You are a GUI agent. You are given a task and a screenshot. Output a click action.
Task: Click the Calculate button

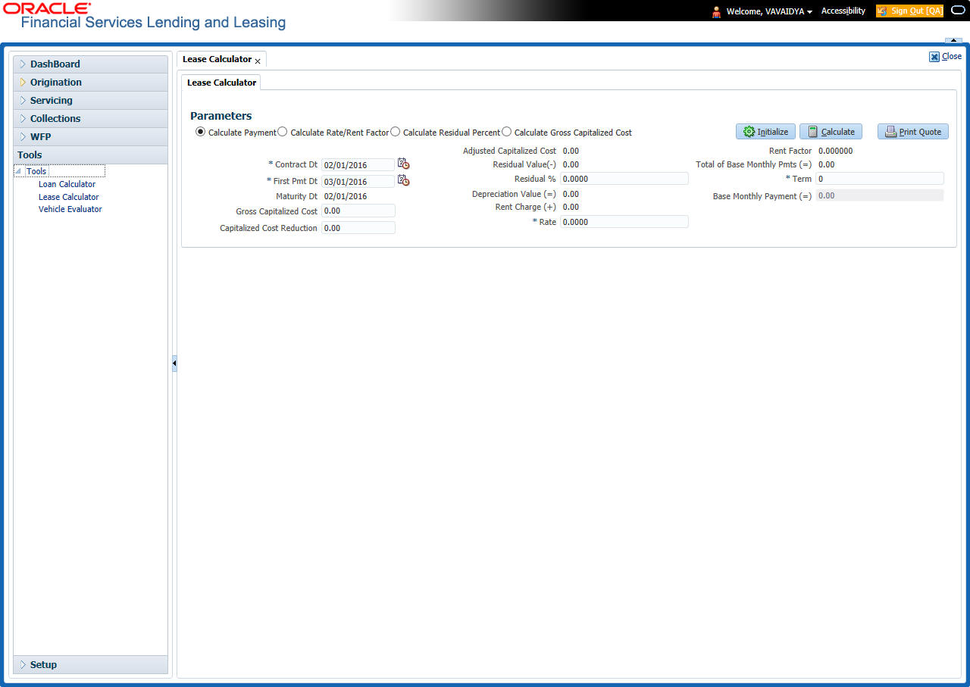pyautogui.click(x=831, y=132)
